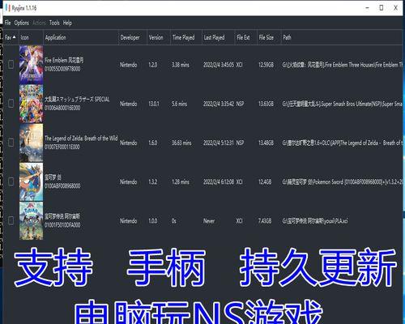
Task: Click version 1.0.0 cell
Action: 153,220
